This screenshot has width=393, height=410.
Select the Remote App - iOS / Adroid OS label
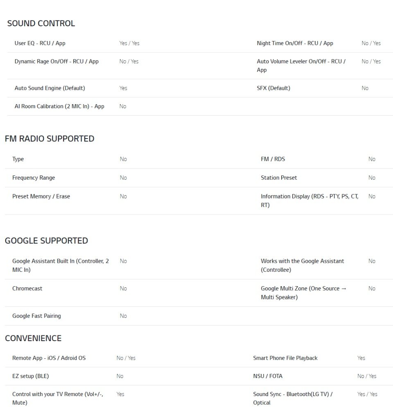(x=49, y=358)
